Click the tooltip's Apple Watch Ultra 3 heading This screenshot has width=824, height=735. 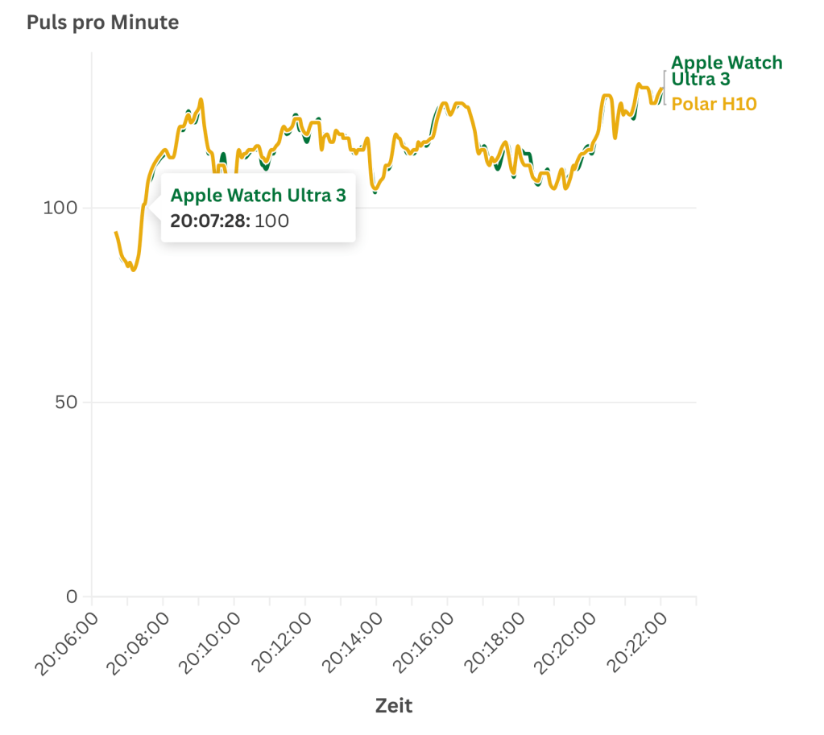(258, 196)
